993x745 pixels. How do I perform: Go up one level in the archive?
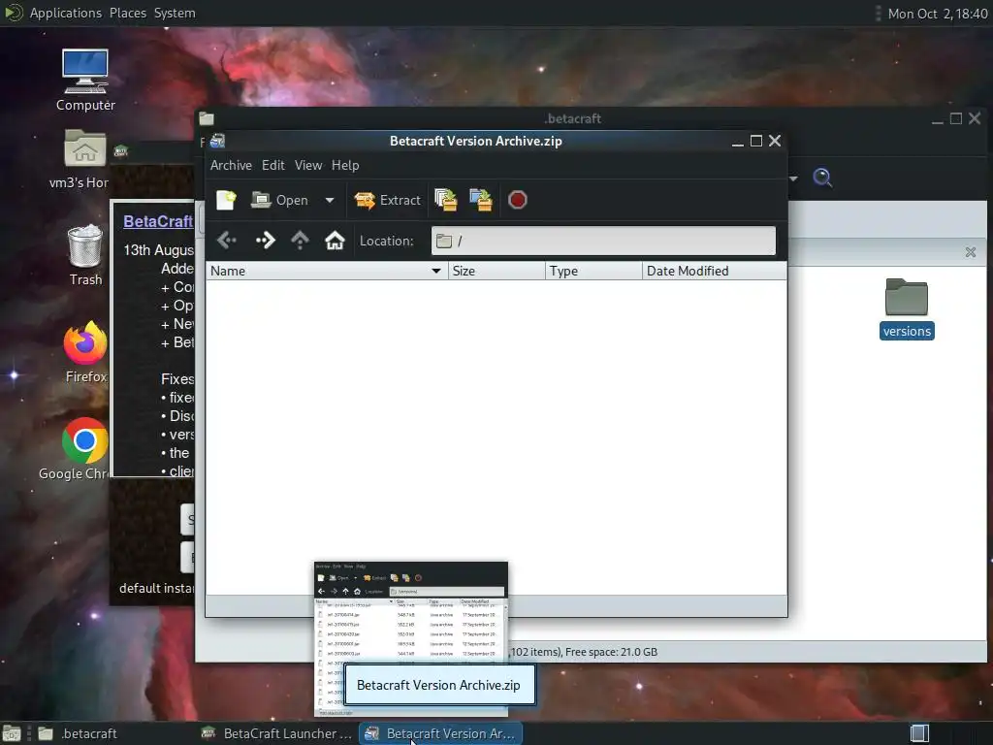pyautogui.click(x=301, y=241)
